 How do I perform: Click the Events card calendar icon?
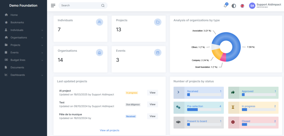tap(158, 53)
